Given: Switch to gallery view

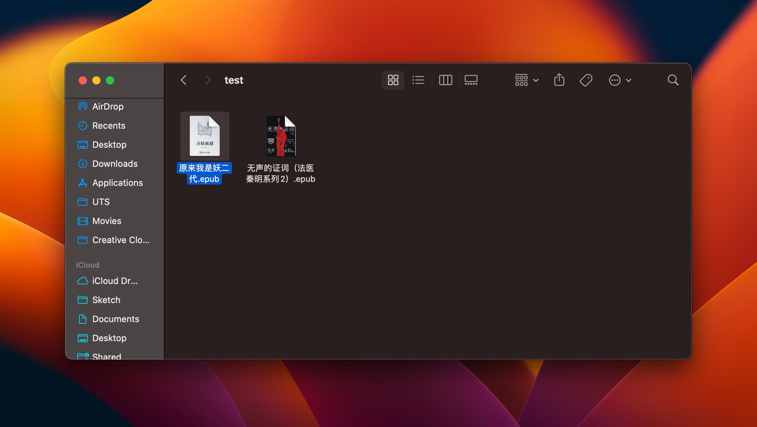Looking at the screenshot, I should (x=471, y=80).
